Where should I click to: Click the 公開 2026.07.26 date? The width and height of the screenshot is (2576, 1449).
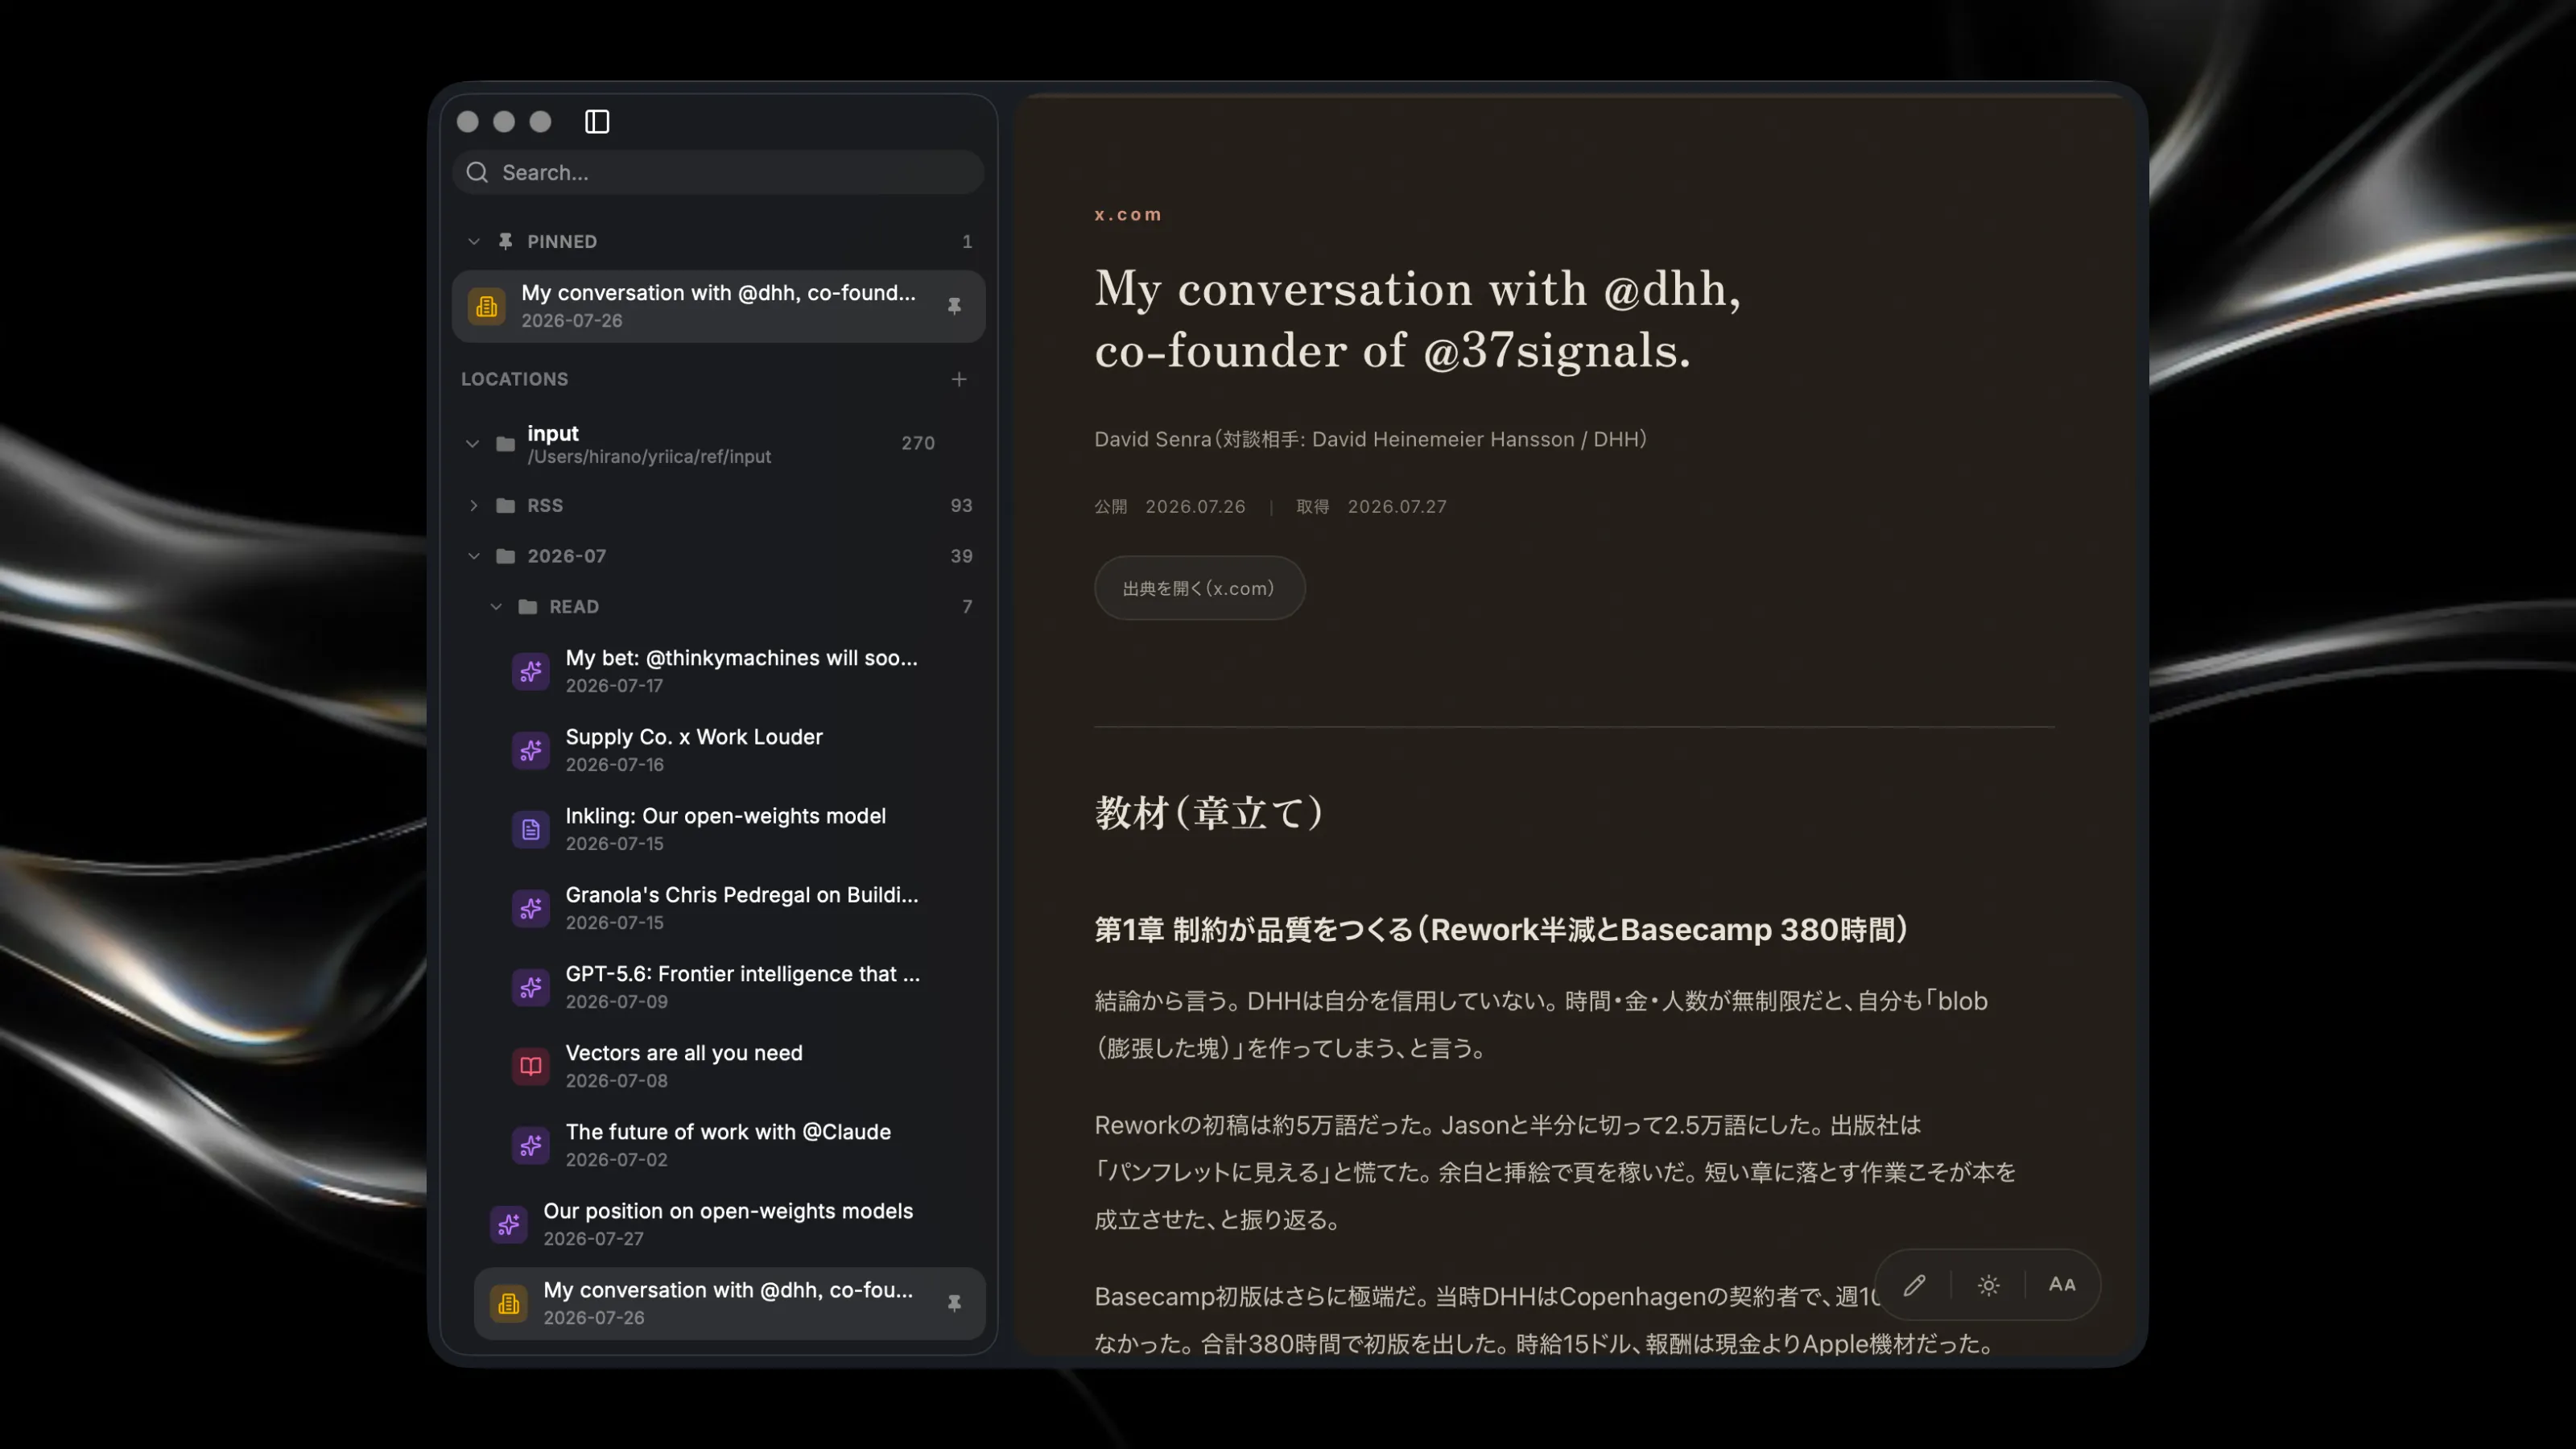1170,506
